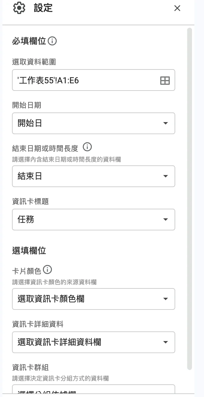Click the settings gear icon
The image size is (204, 397).
tap(19, 8)
